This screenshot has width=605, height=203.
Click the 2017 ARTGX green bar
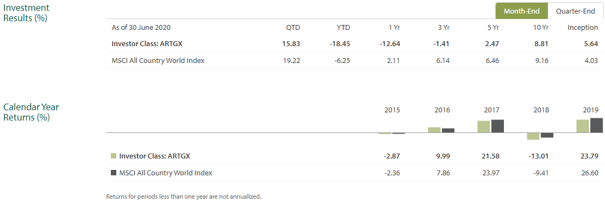483,126
